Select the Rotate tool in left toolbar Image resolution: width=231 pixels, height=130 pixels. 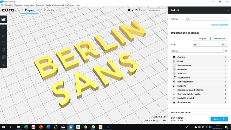(x=4, y=43)
